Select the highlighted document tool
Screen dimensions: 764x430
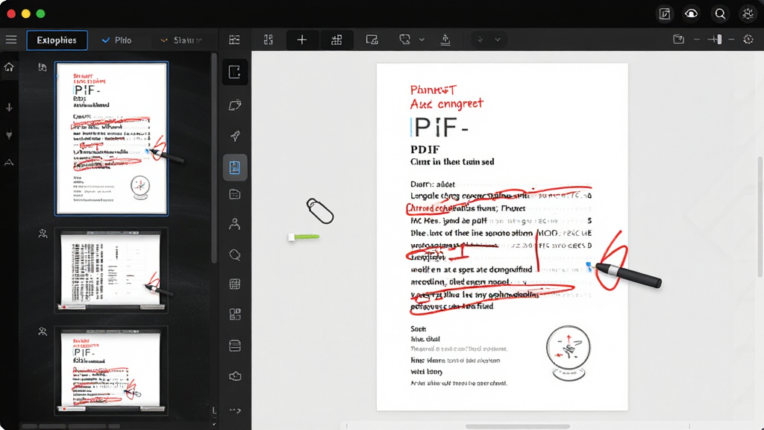[235, 168]
